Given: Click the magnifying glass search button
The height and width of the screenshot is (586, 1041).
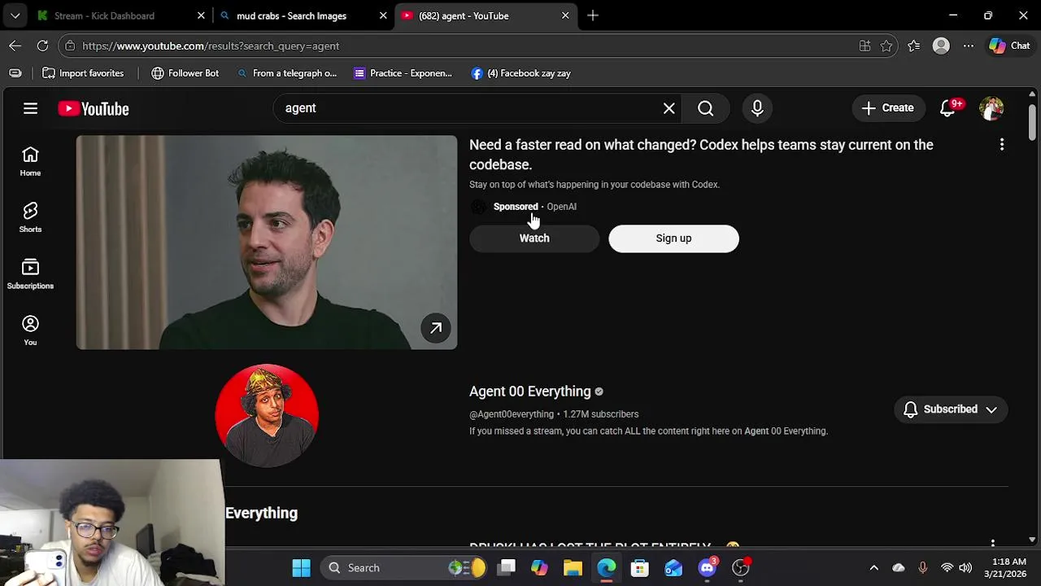Looking at the screenshot, I should point(705,108).
